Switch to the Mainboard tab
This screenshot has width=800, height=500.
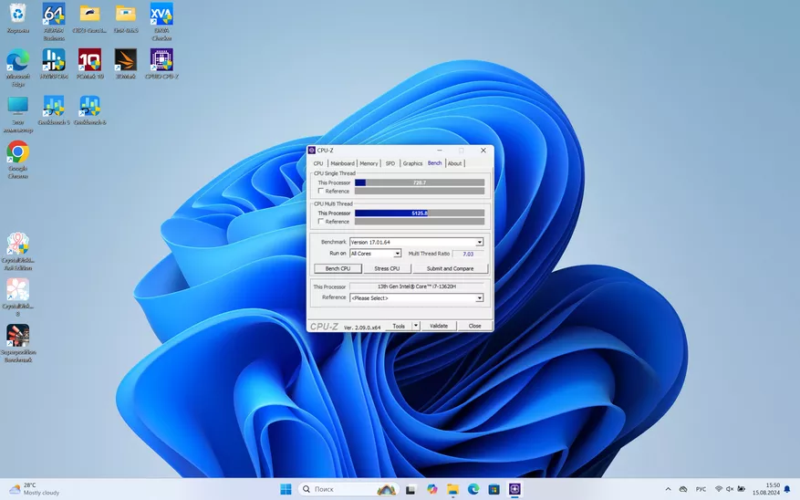342,163
